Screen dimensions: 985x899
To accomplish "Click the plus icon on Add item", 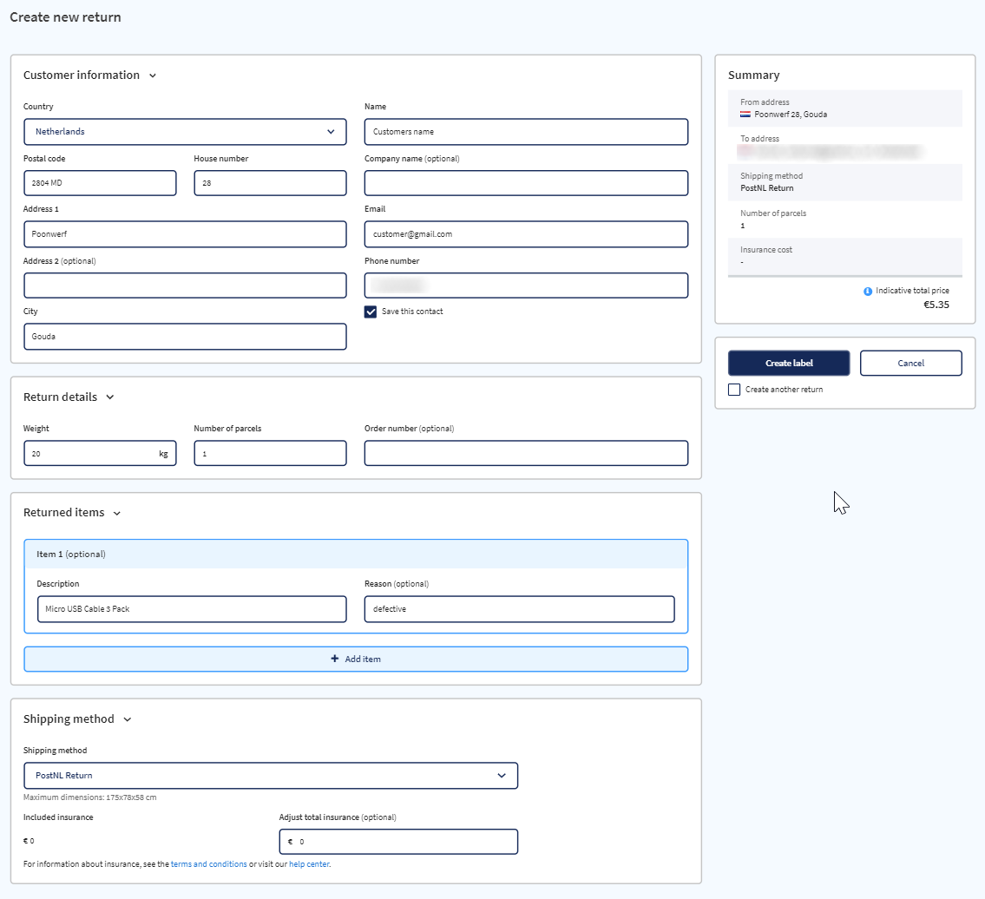I will click(x=335, y=659).
